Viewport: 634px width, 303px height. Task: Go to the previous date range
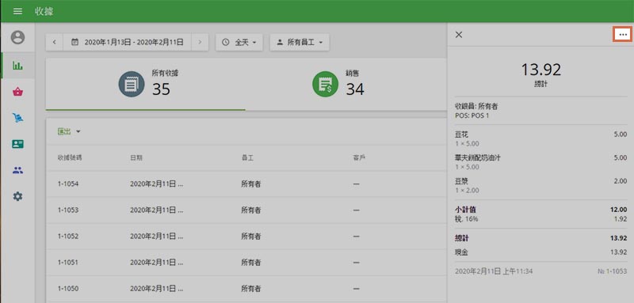click(54, 42)
